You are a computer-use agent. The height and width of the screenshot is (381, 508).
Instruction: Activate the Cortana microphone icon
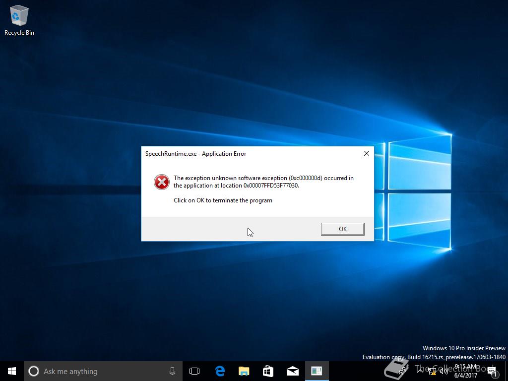[x=172, y=371]
